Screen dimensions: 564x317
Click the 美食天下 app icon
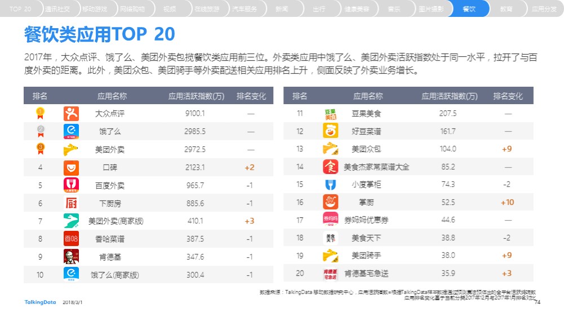[x=331, y=238]
